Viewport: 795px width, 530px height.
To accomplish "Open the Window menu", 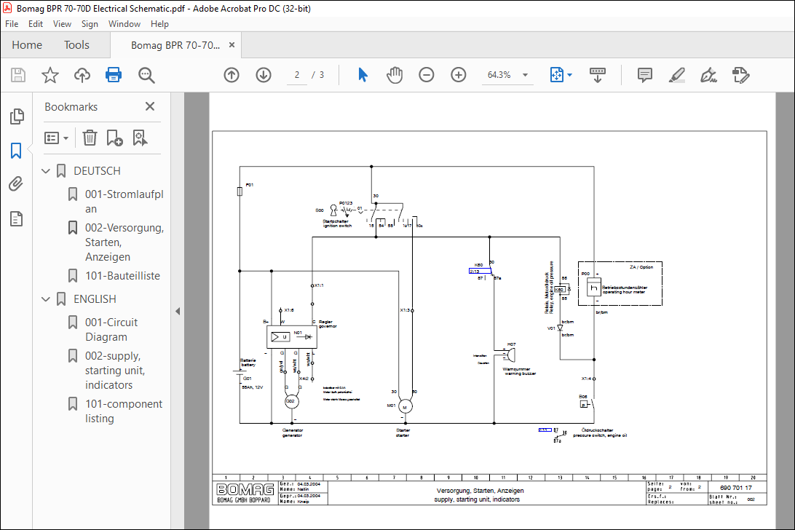I will [124, 24].
